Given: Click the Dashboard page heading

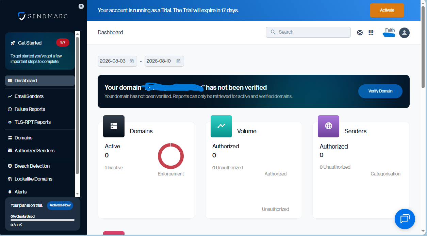Looking at the screenshot, I should (x=111, y=33).
